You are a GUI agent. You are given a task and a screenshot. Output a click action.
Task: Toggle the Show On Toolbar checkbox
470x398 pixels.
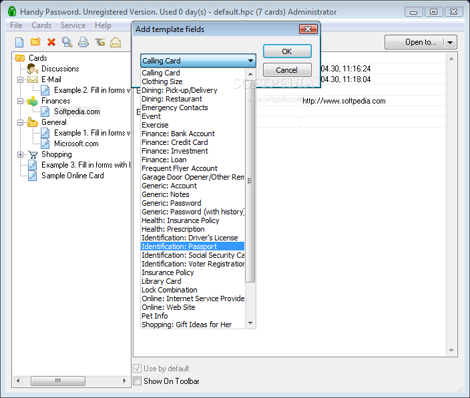[138, 381]
